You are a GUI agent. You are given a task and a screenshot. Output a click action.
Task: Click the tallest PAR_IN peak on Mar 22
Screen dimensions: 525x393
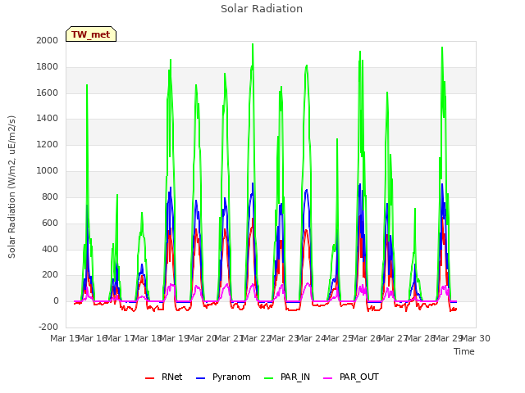pyautogui.click(x=253, y=44)
